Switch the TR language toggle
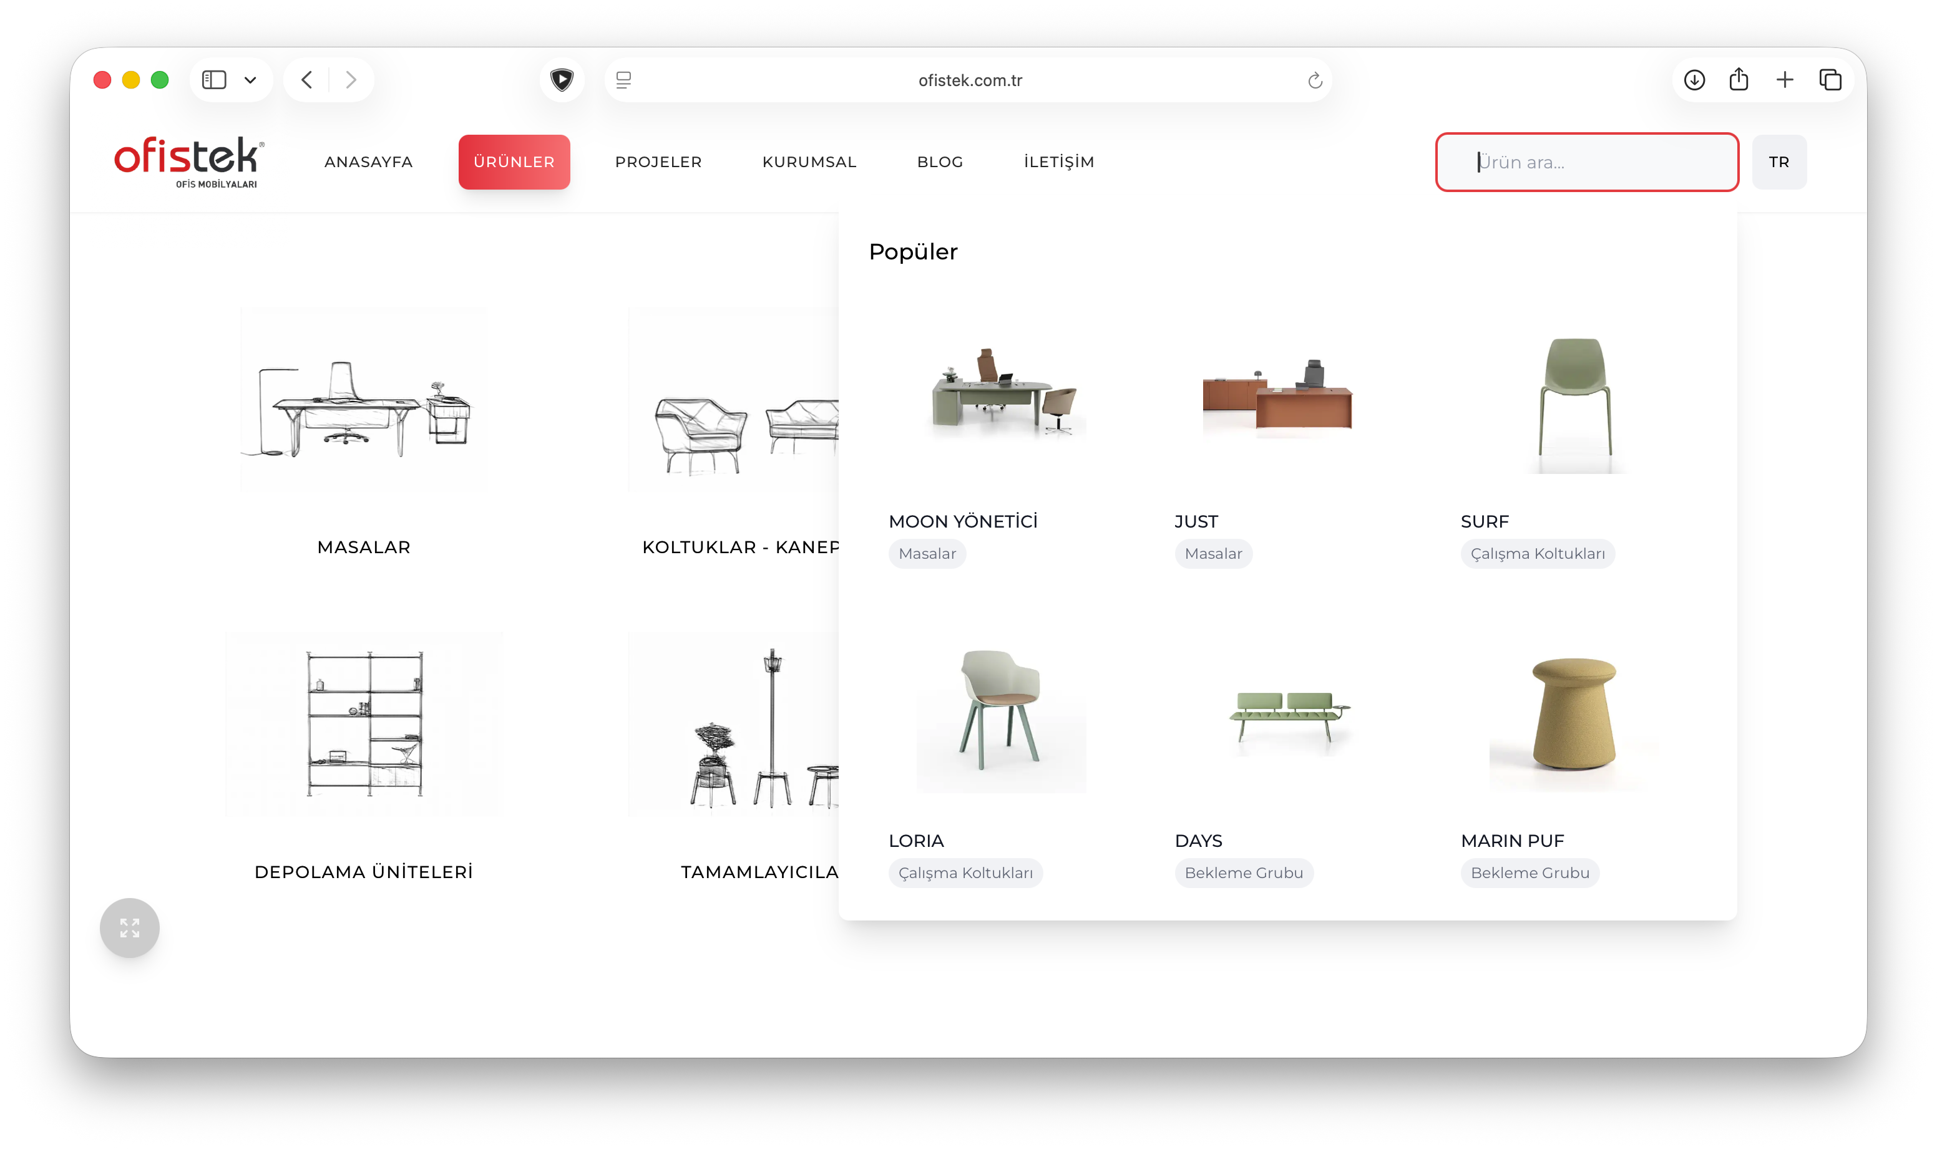The height and width of the screenshot is (1150, 1937). click(x=1779, y=162)
